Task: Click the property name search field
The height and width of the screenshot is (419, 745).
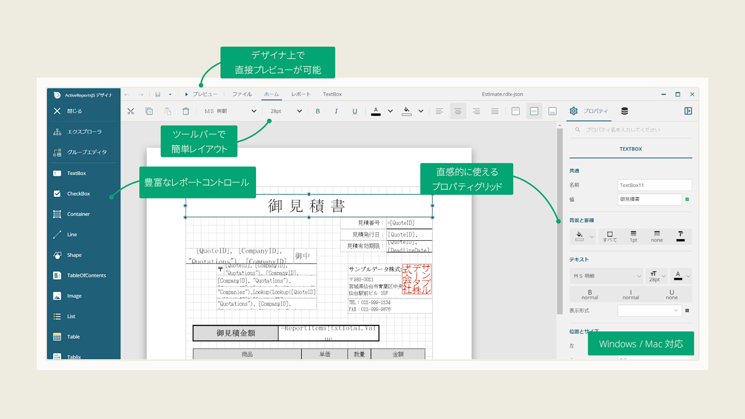Action: [631, 130]
